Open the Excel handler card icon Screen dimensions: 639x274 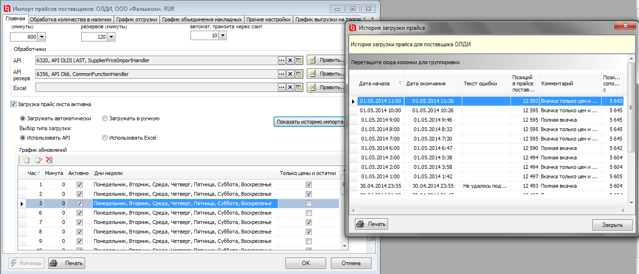(299, 87)
